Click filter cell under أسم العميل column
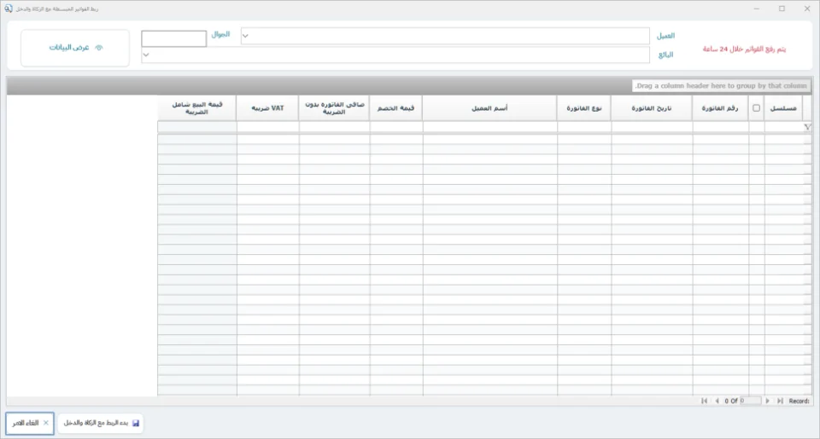Screen dimensions: 820x439 click(x=490, y=127)
